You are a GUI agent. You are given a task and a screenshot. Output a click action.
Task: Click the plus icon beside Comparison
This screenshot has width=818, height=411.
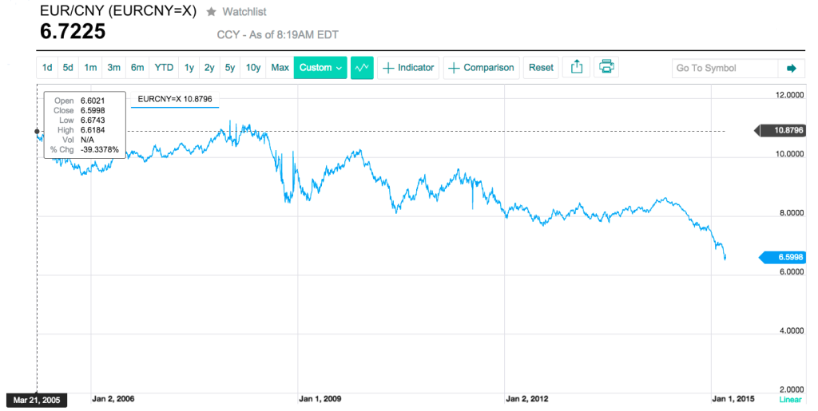coord(454,68)
